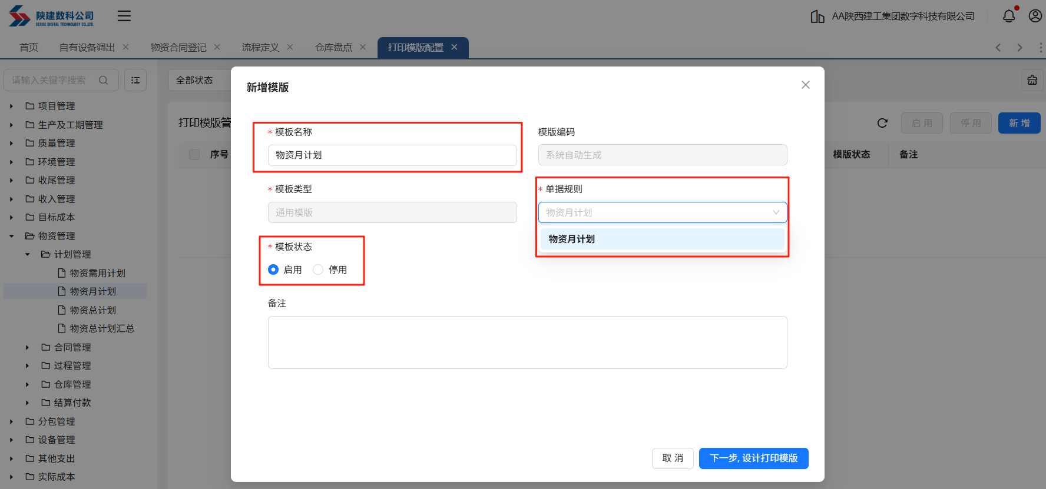Open the notification bell icon
The height and width of the screenshot is (489, 1046).
[x=1009, y=16]
